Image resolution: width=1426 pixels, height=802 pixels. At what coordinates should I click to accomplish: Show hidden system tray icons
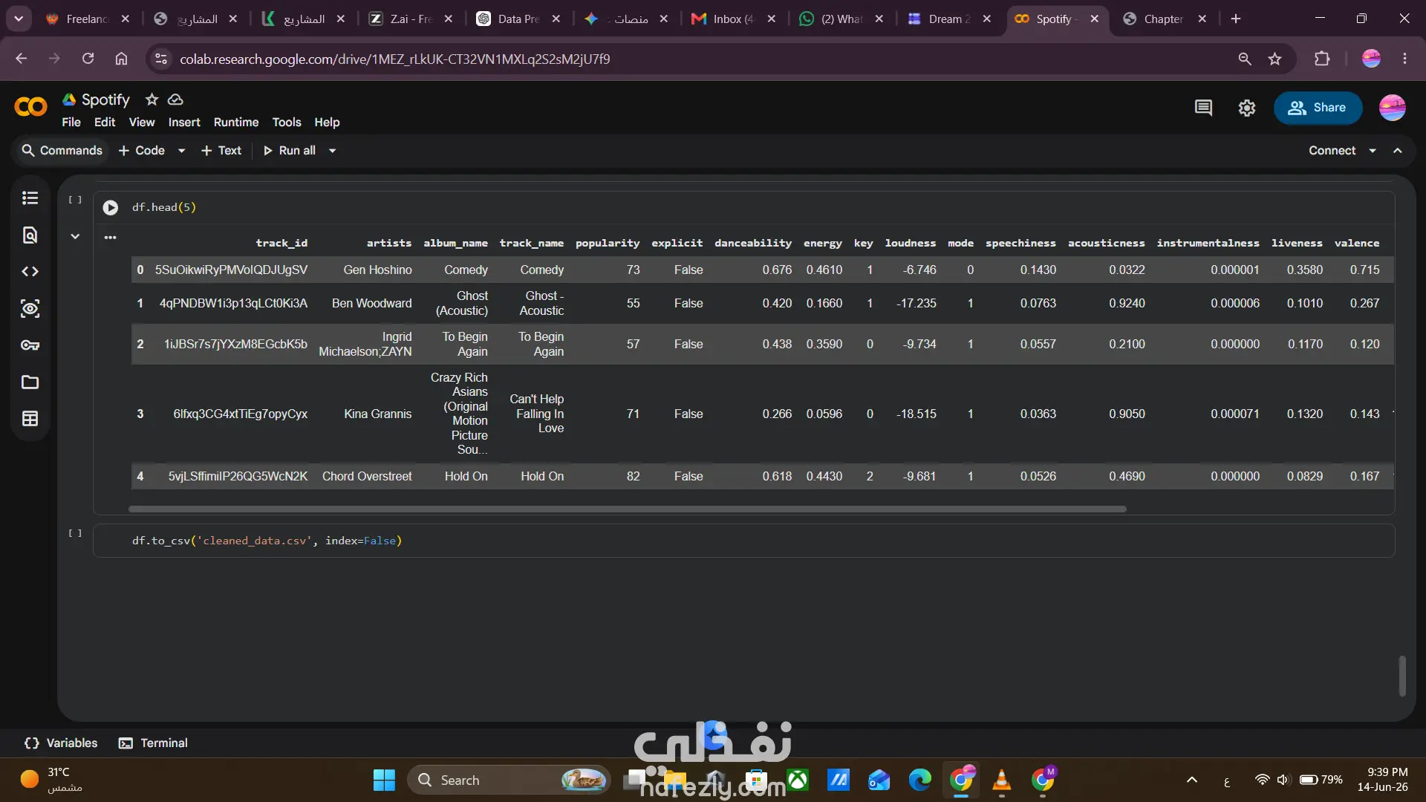[x=1192, y=780]
